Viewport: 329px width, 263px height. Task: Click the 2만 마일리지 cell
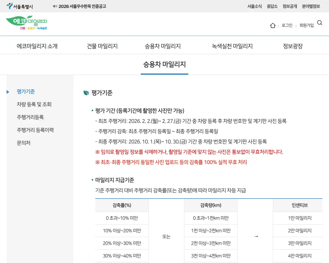[298, 231]
